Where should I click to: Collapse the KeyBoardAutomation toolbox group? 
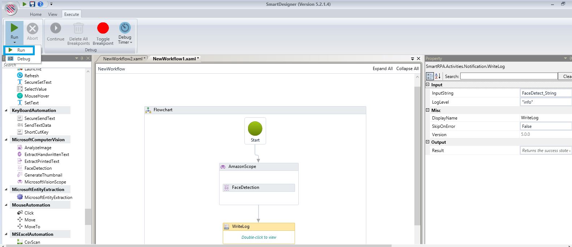click(6, 110)
